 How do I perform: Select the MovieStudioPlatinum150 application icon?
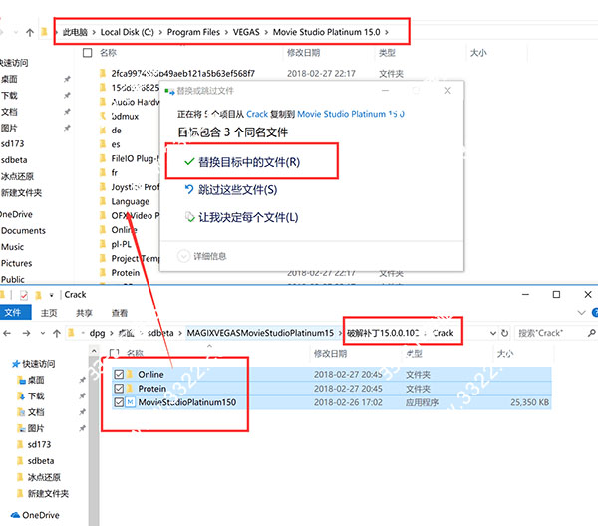(130, 402)
